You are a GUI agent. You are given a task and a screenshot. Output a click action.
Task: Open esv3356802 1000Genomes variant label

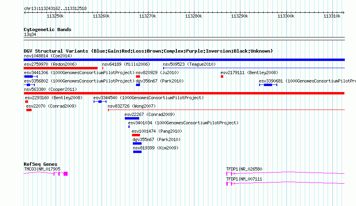[x=79, y=81]
